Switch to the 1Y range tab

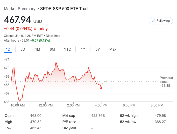click(83, 49)
